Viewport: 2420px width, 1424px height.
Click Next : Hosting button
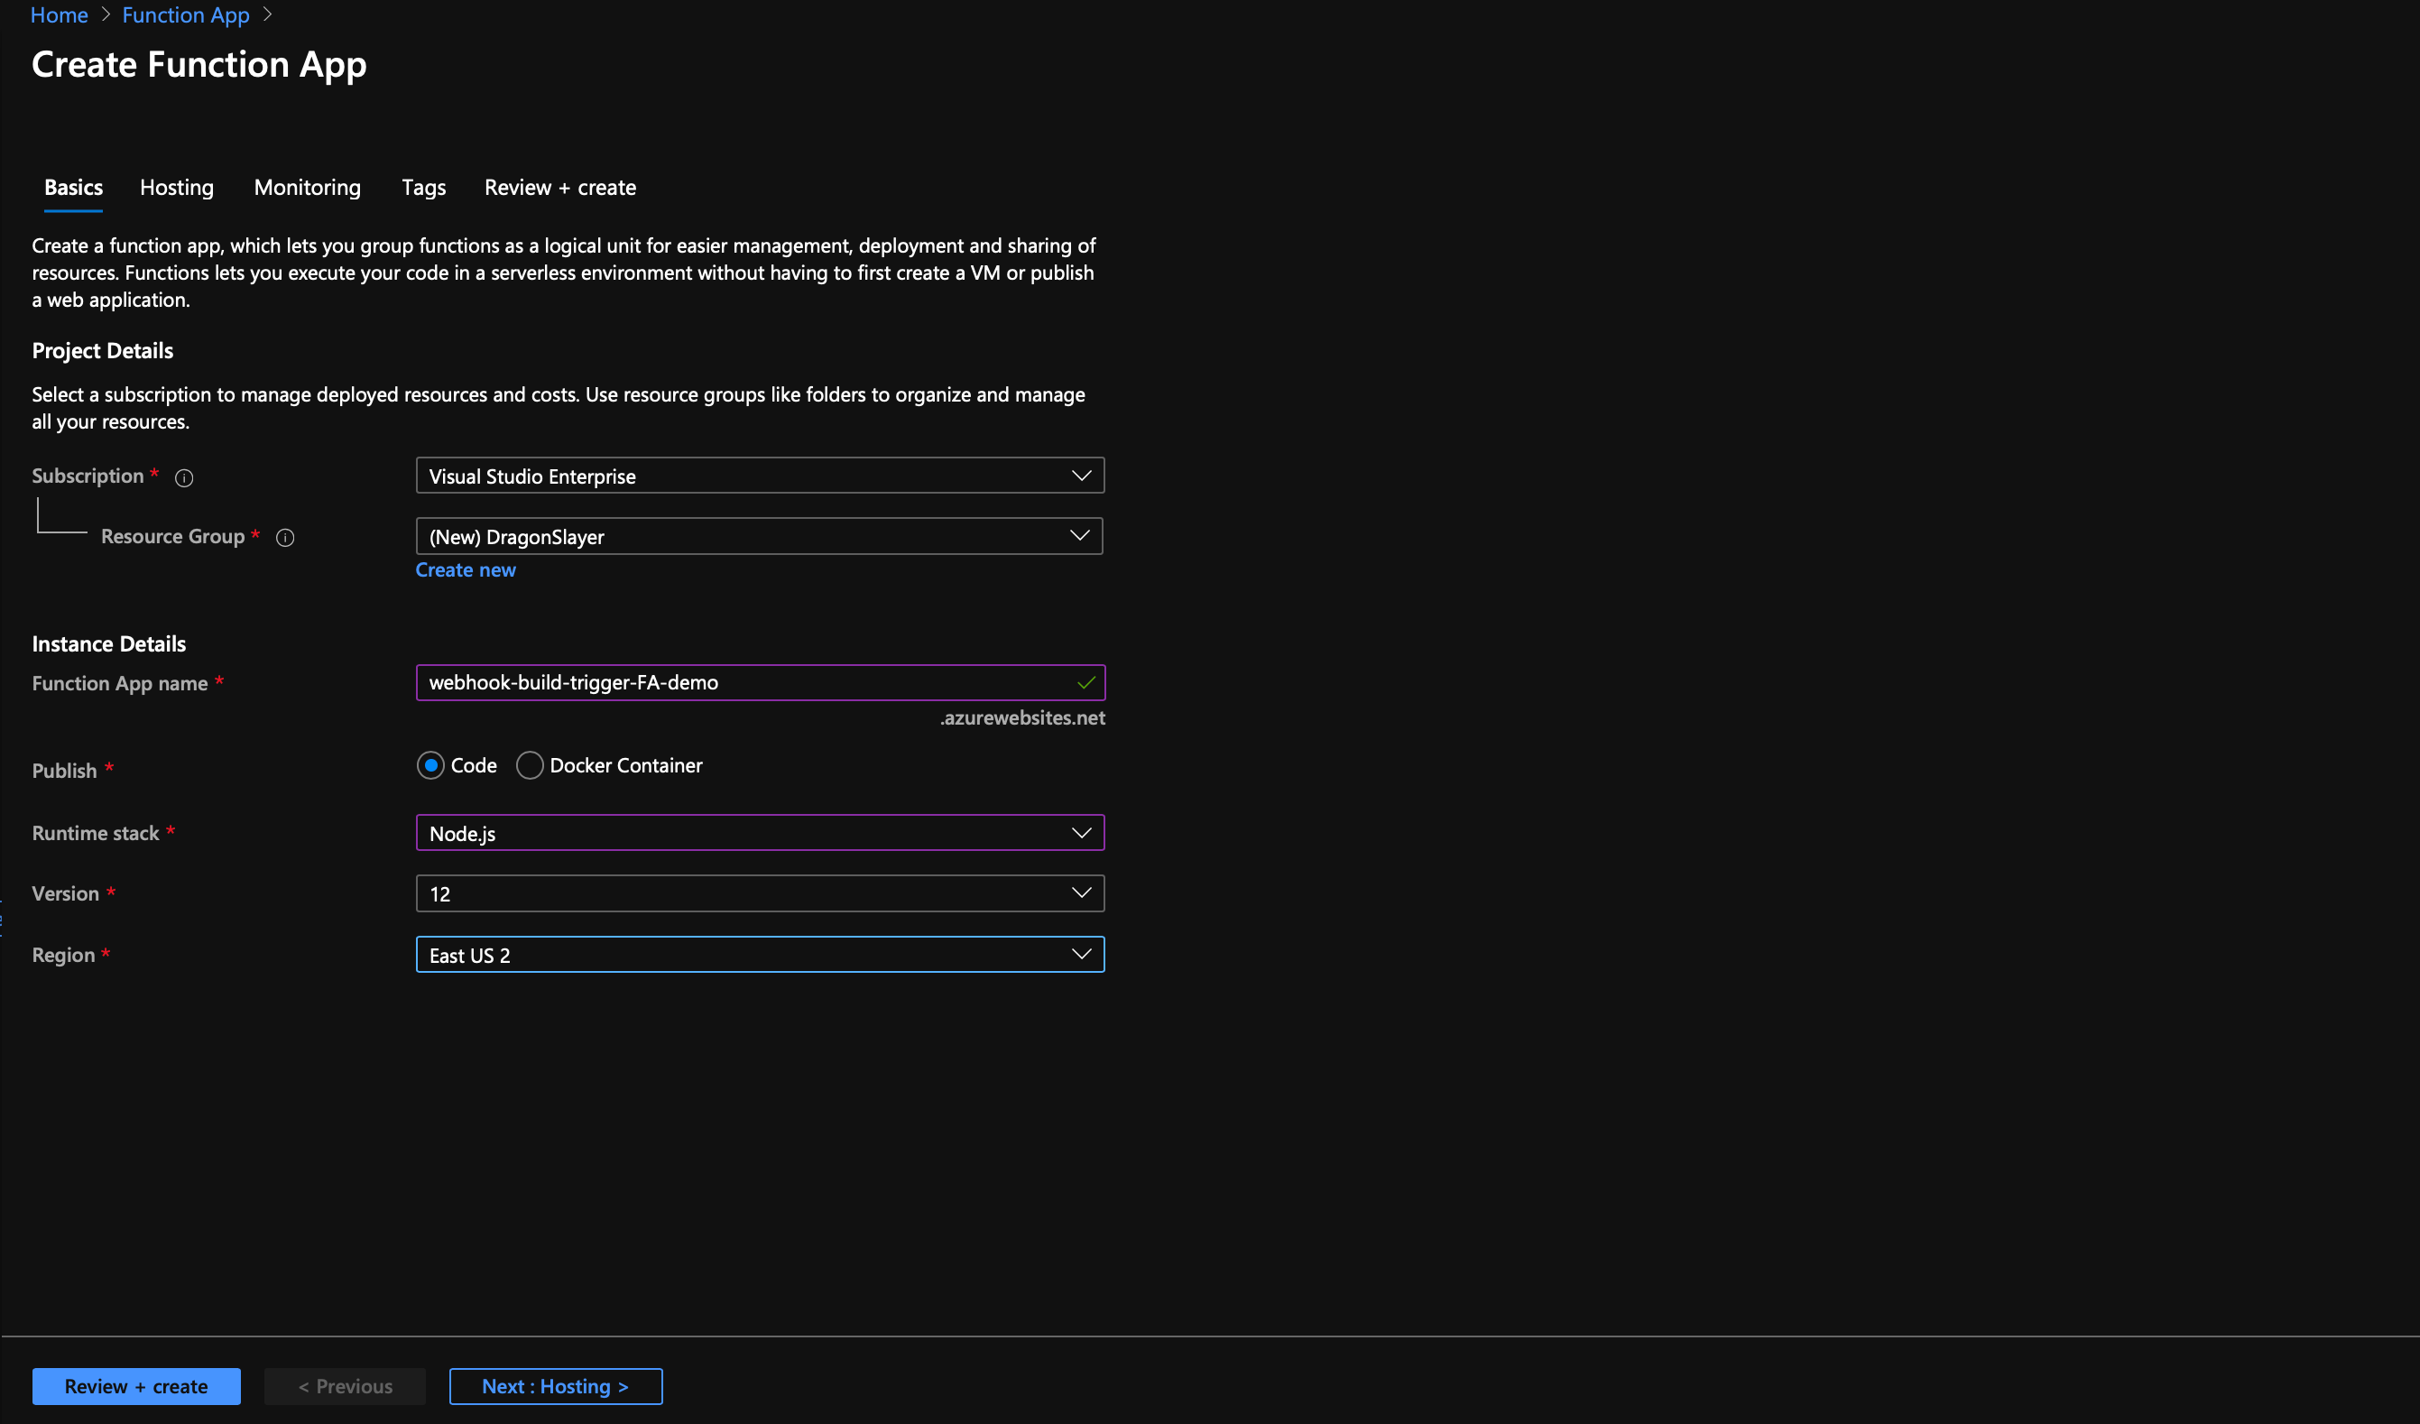click(x=556, y=1385)
